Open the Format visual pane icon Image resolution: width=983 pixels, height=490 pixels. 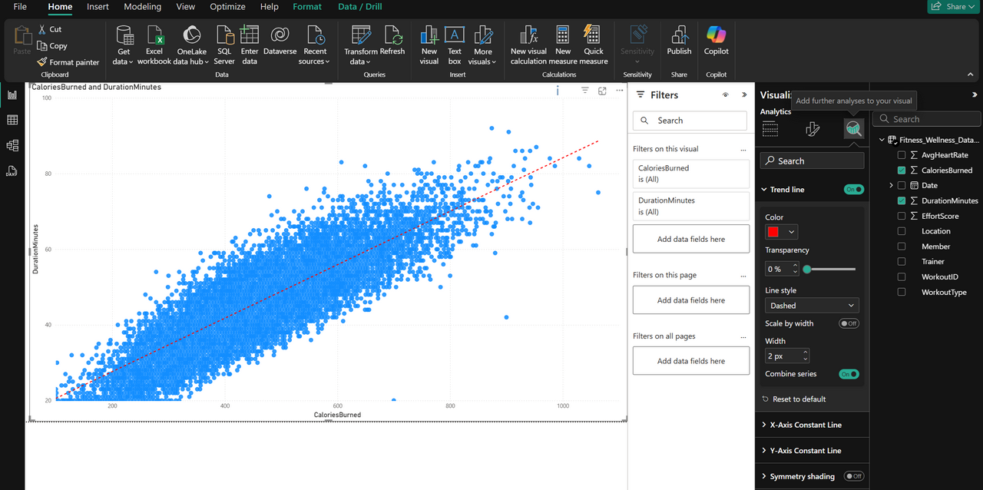pyautogui.click(x=813, y=129)
